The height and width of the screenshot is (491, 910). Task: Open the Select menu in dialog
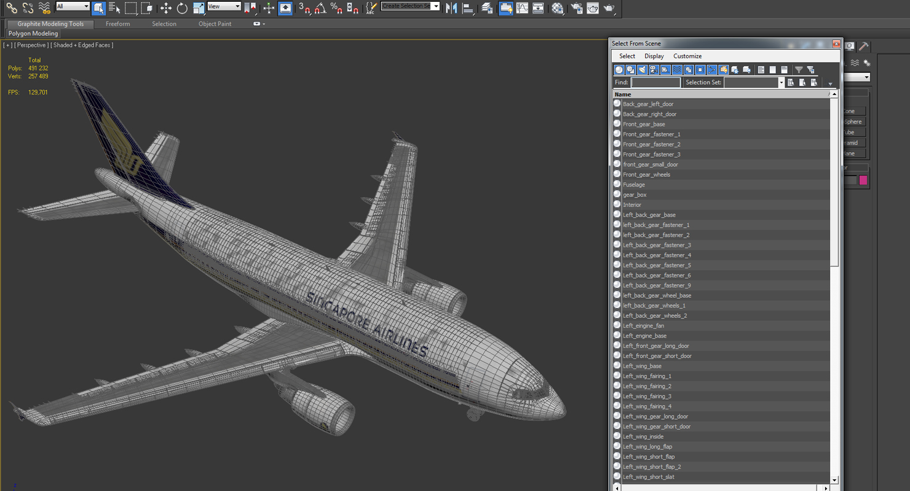point(627,56)
